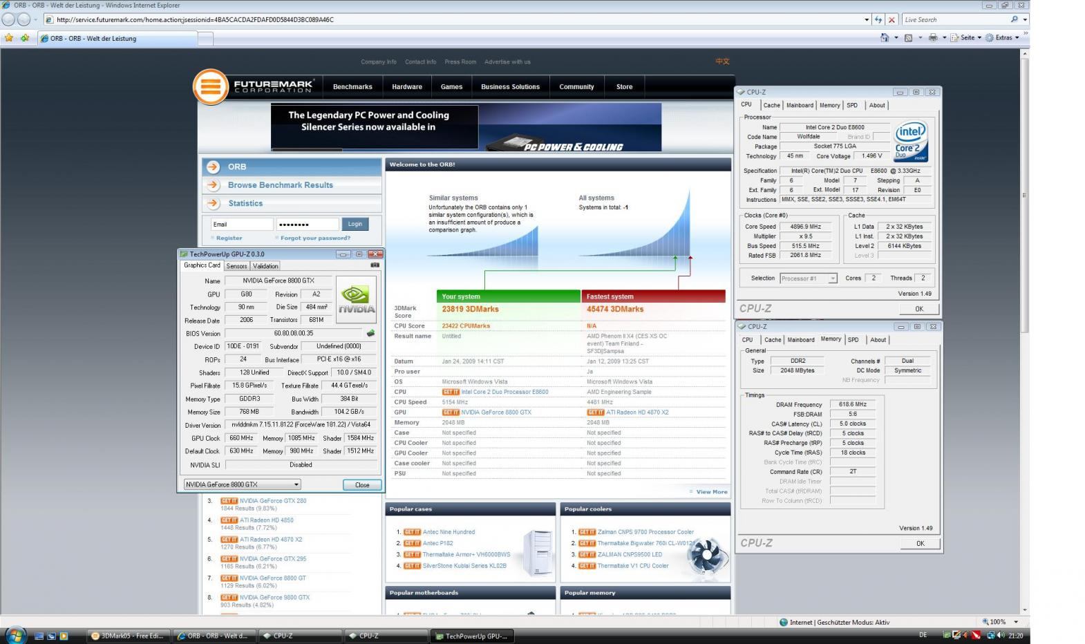Open TechPowerUp GPU-Z taskbar button
Image resolution: width=1085 pixels, height=644 pixels.
[x=472, y=636]
